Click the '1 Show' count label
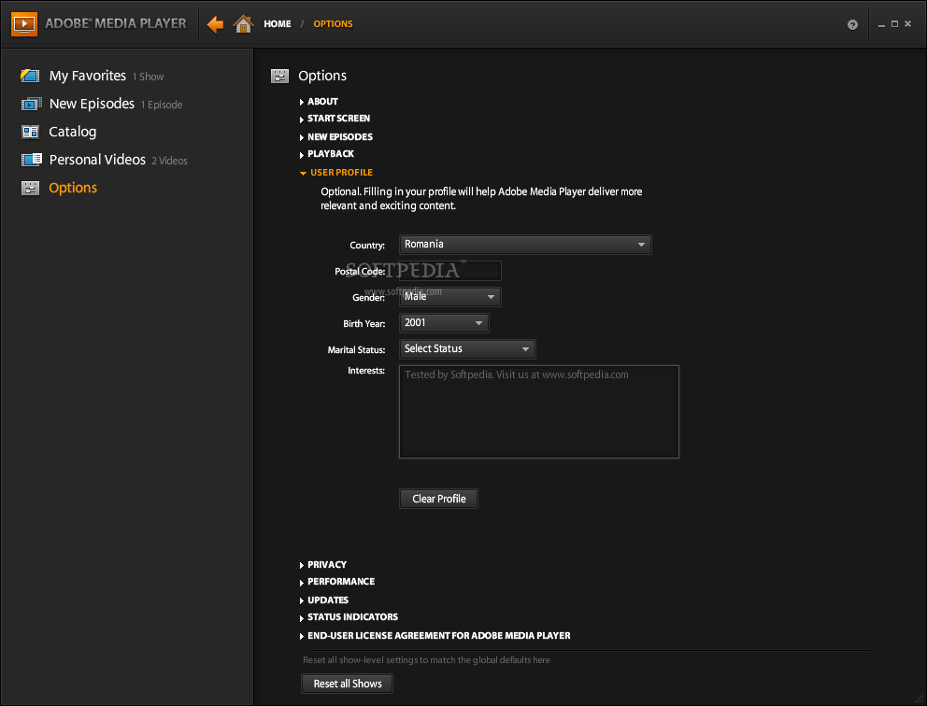927x706 pixels. (x=148, y=77)
